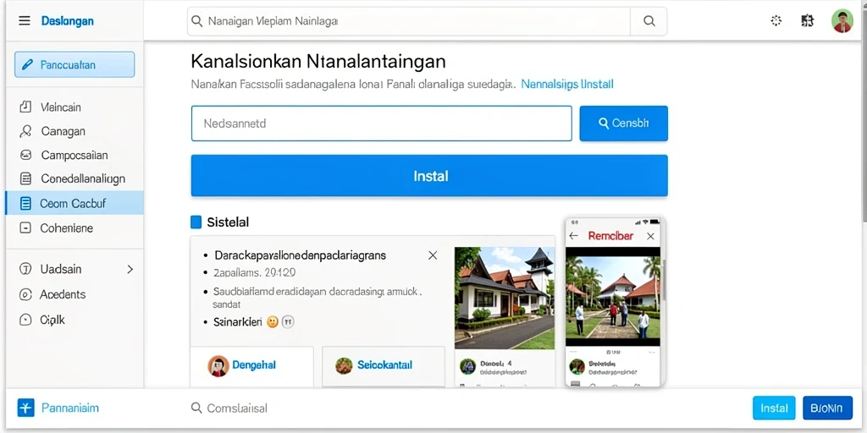Expand the Uadsain chevron arrow
This screenshot has height=433, width=867.
(130, 270)
